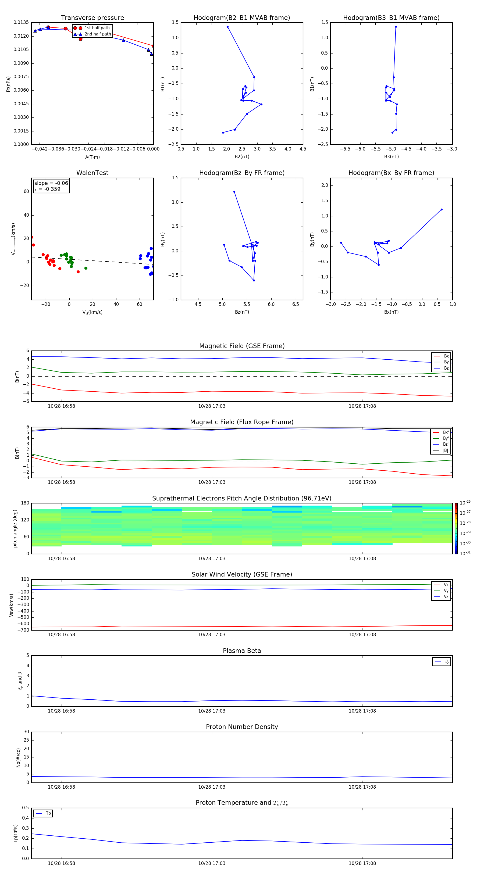484x887 pixels.
Task: Select the 'WalenTest' plot title
Action: point(92,173)
